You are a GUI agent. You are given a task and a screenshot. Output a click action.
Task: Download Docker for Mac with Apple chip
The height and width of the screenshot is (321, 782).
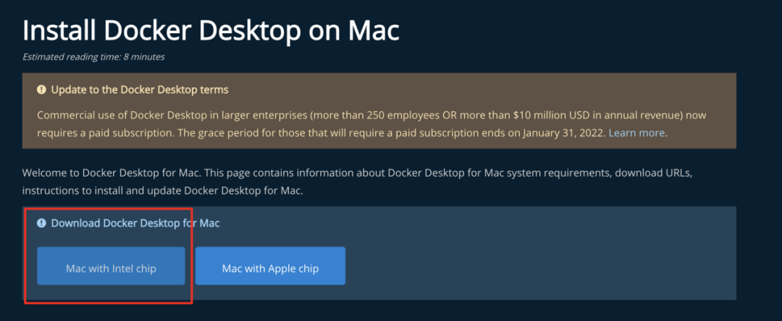(x=270, y=268)
